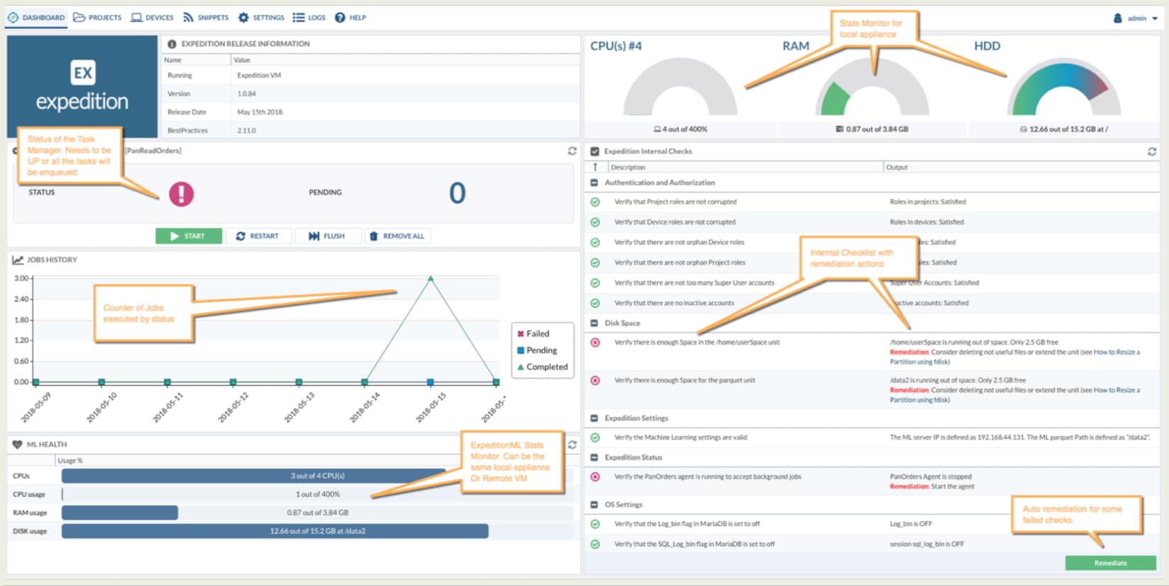This screenshot has width=1169, height=586.
Task: Click the red task status alert icon
Action: (181, 194)
